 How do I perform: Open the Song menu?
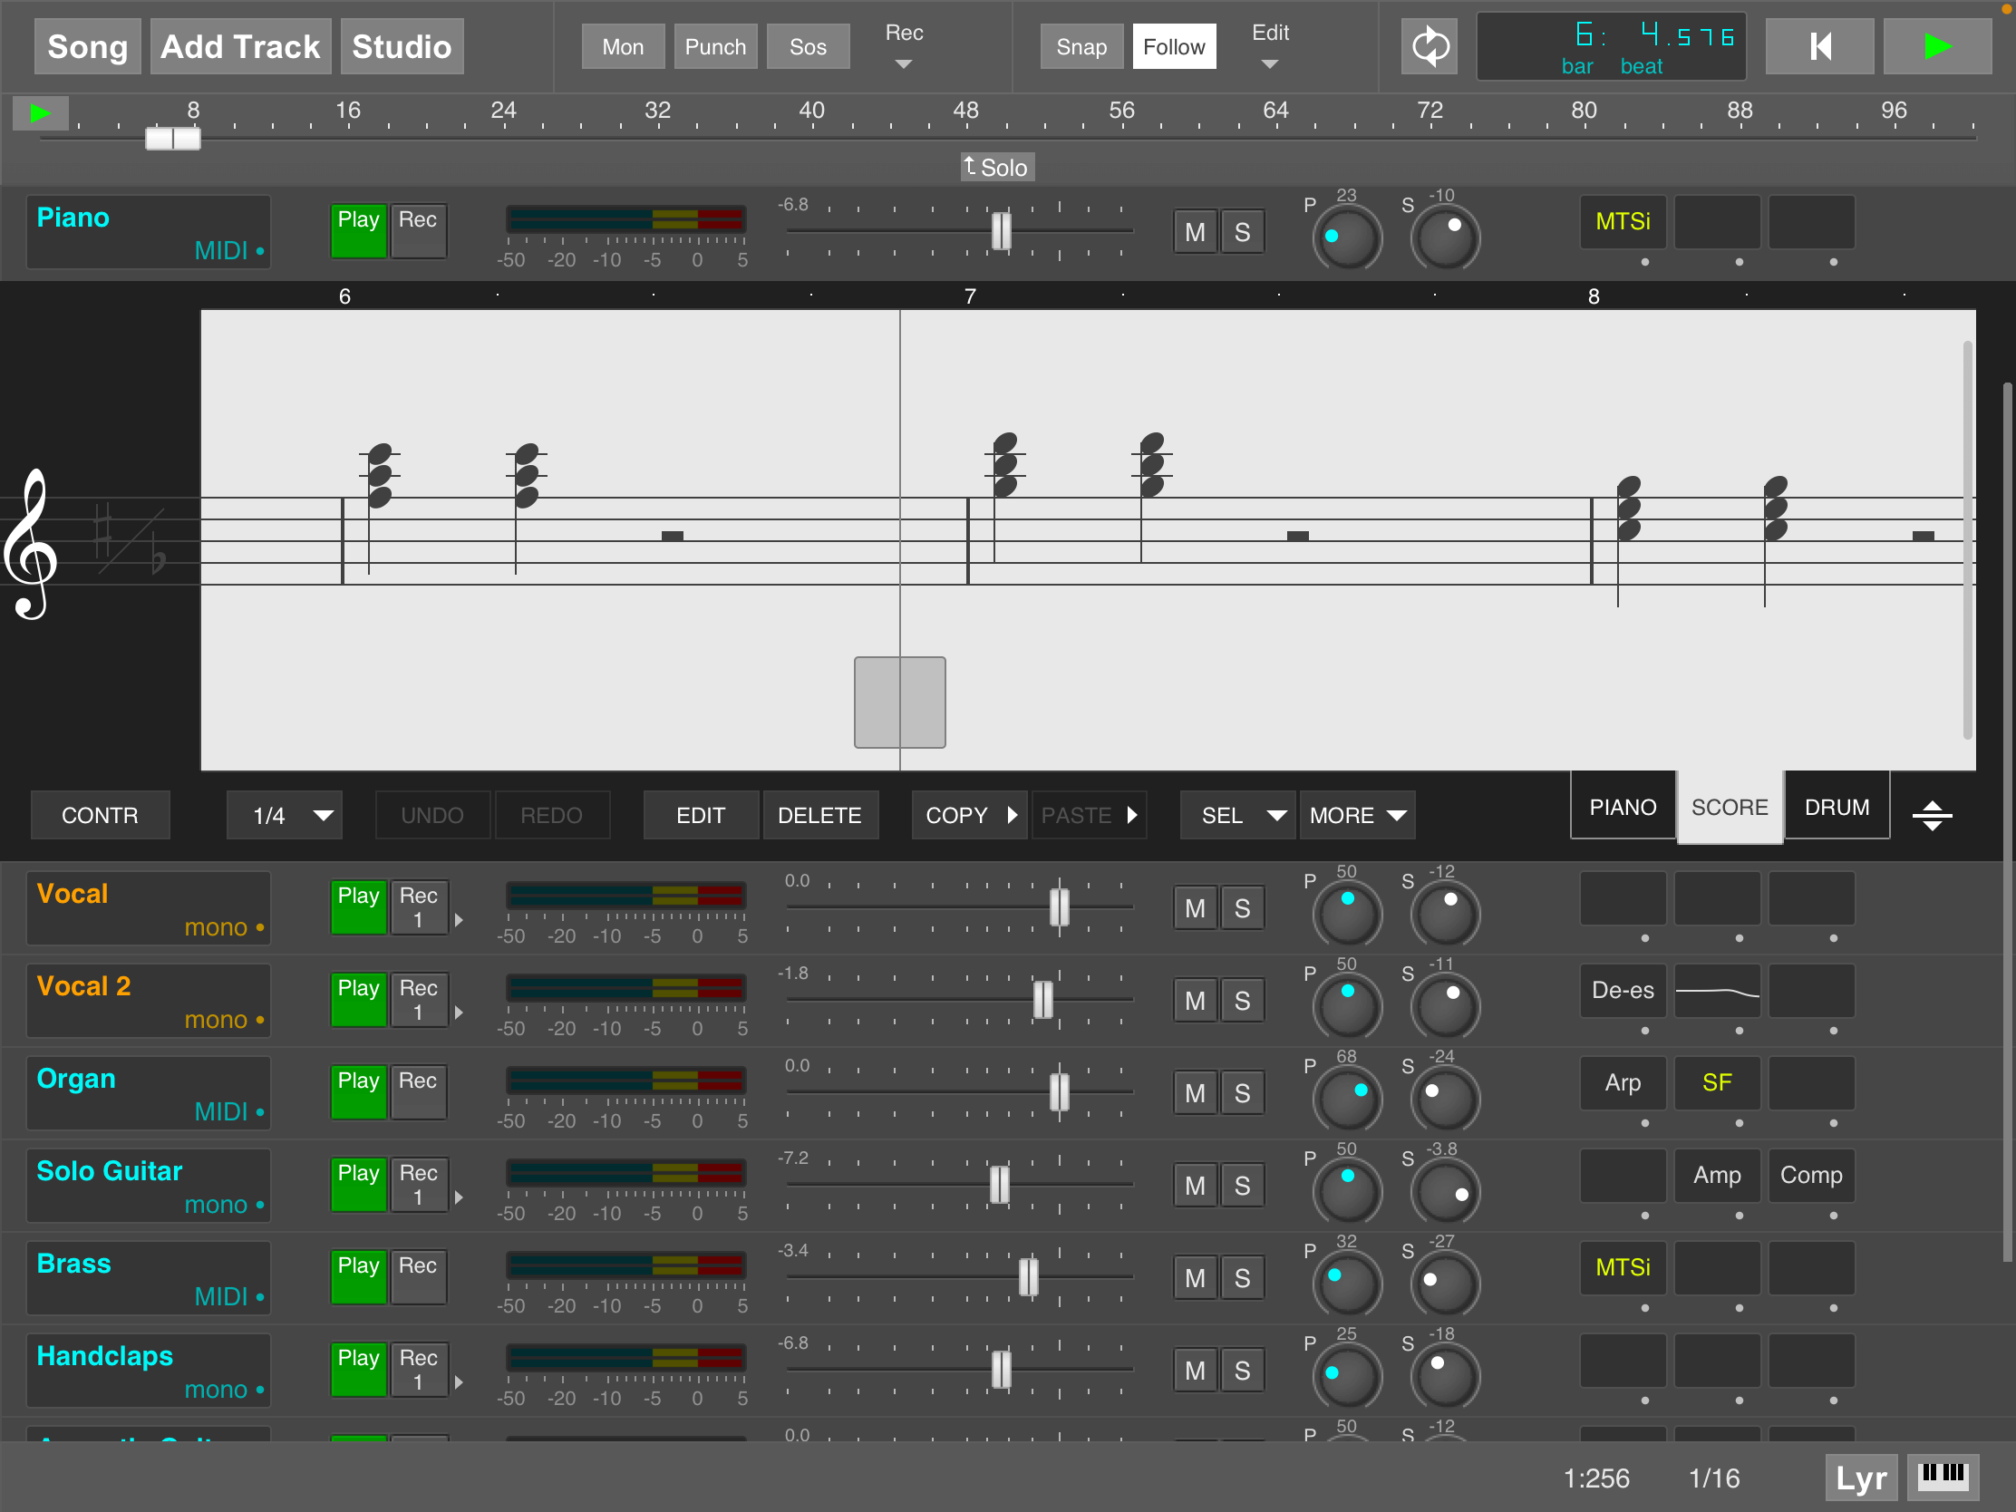(88, 46)
